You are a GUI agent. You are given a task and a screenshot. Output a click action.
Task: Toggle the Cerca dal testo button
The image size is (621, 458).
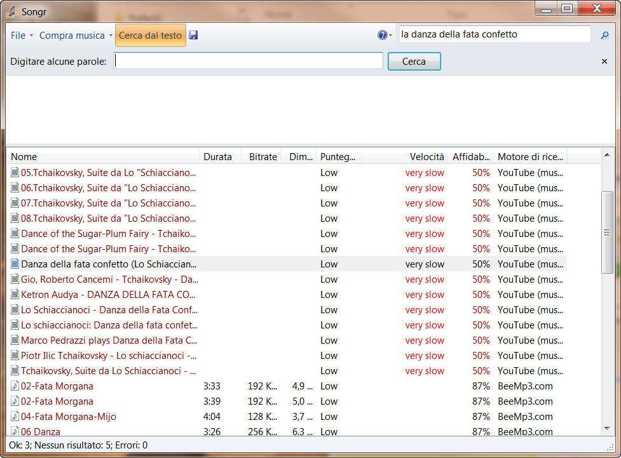click(150, 36)
